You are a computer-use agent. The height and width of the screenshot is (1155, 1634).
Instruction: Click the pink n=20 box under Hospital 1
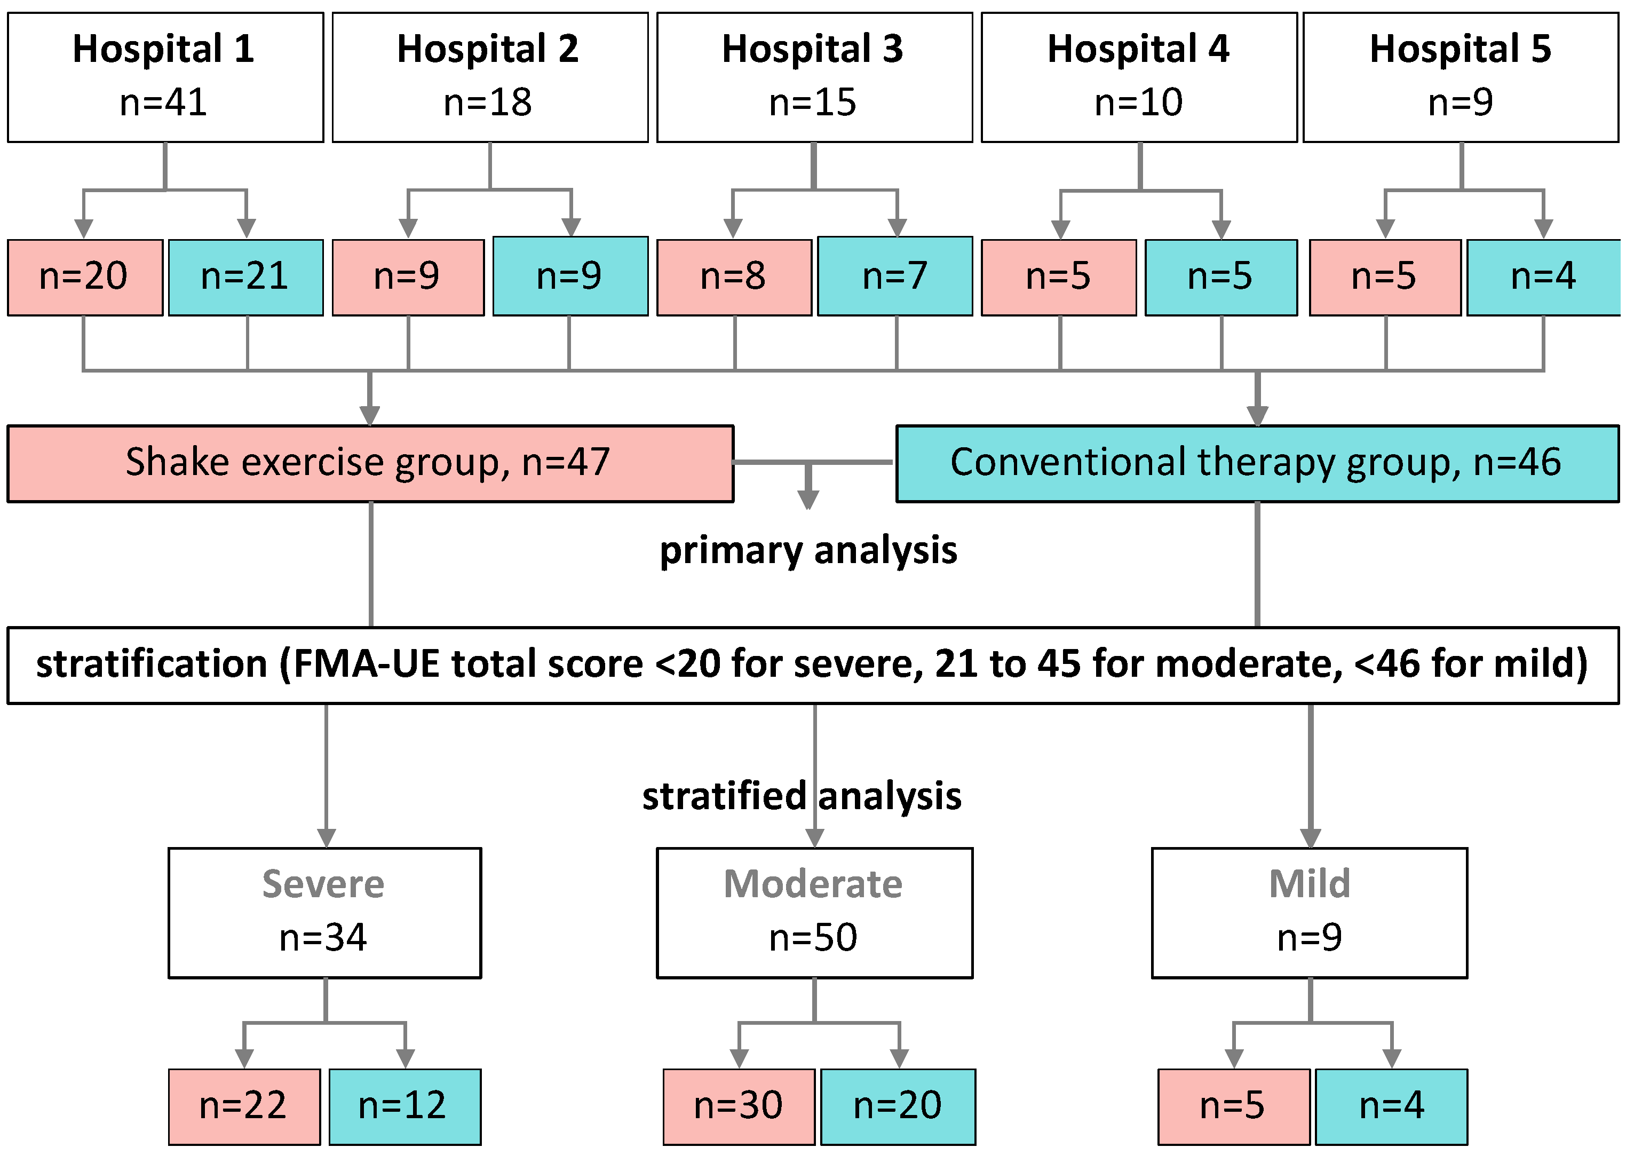(x=85, y=278)
